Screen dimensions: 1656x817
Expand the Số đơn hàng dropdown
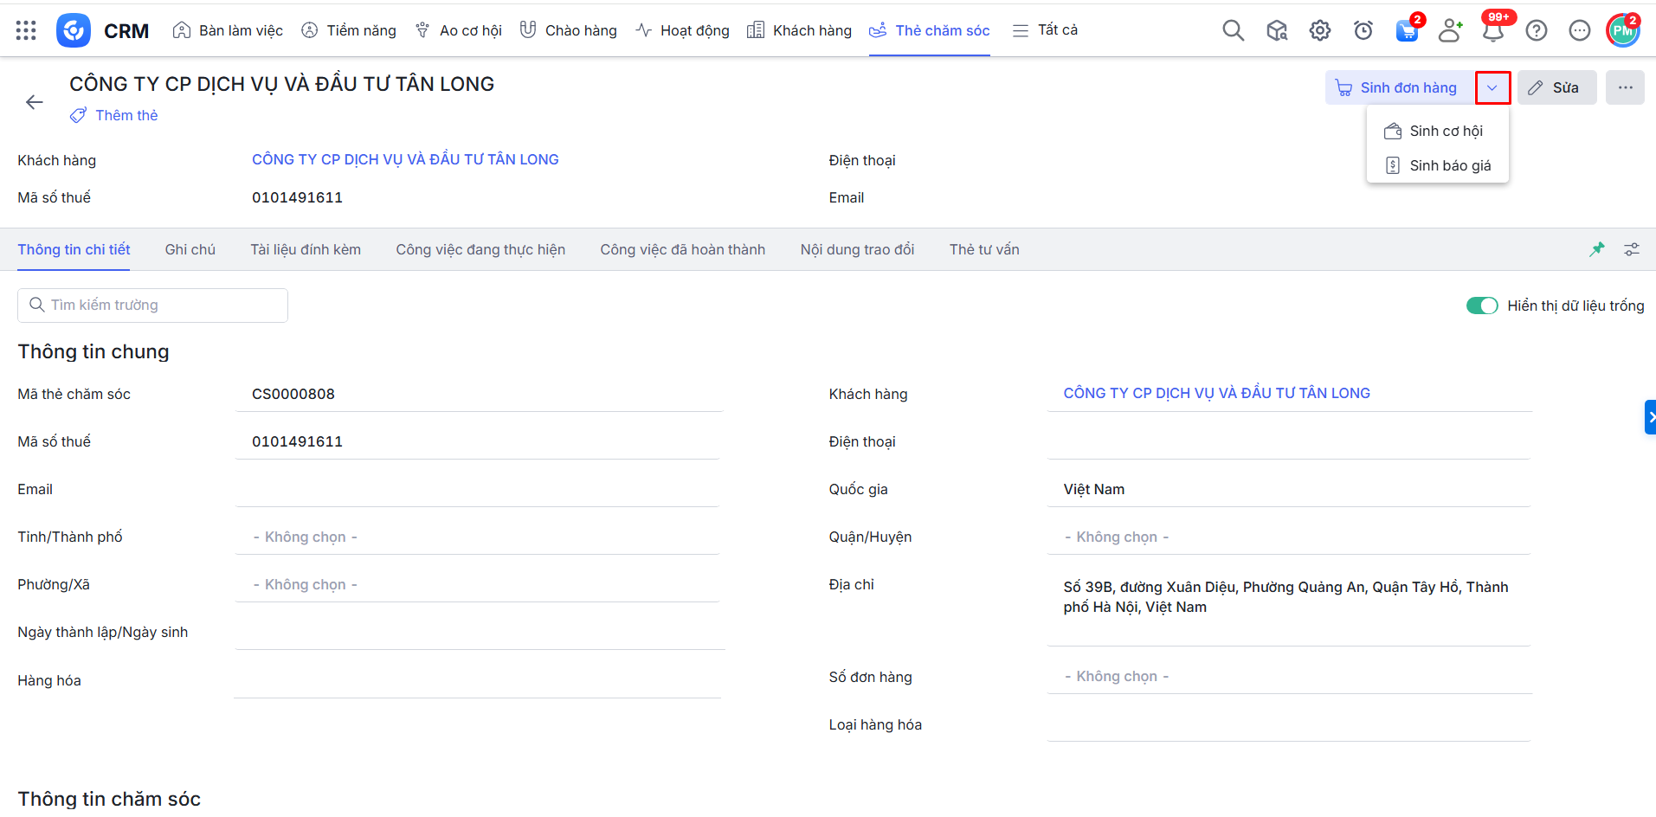[1288, 676]
